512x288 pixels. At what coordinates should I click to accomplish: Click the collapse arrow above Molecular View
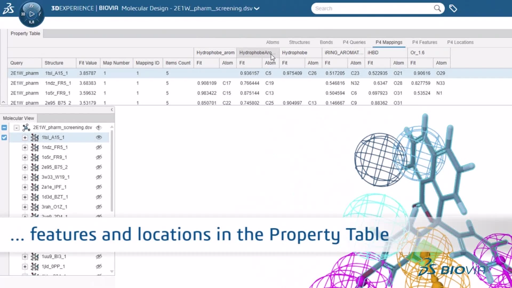(111, 110)
